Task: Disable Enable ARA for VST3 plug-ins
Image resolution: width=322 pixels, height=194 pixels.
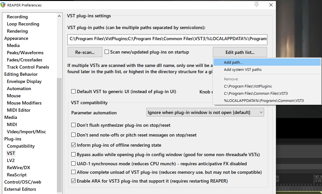Action: [x=73, y=181]
